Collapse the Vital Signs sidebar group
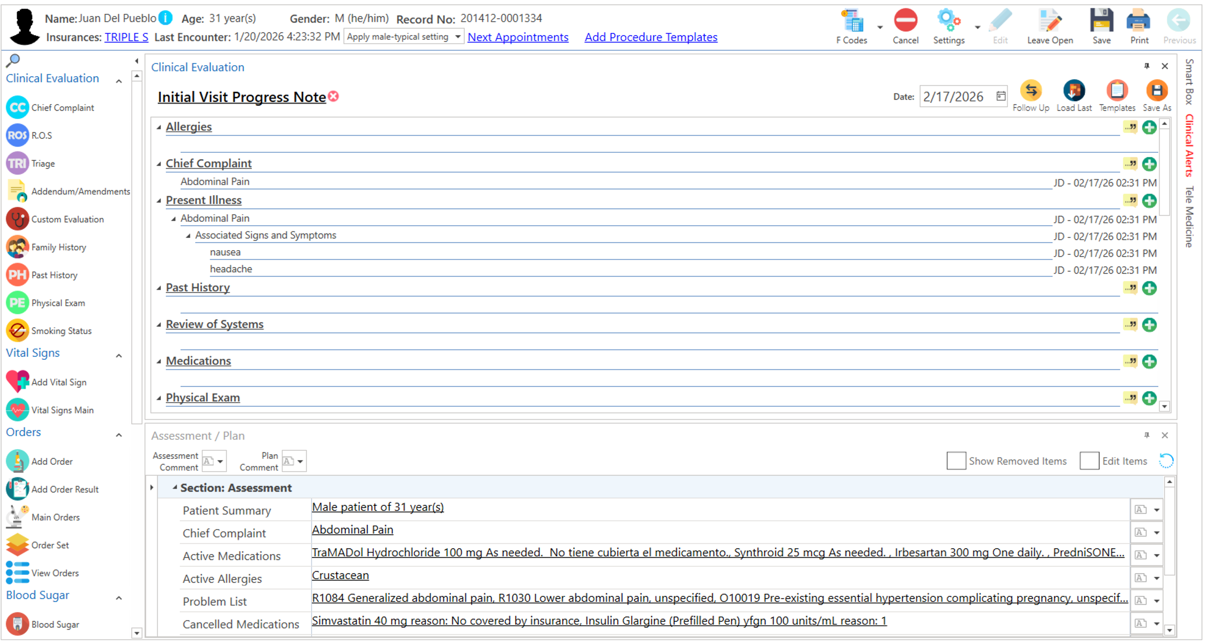 119,356
